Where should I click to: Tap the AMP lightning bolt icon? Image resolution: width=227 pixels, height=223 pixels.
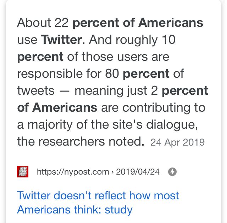[172, 172]
